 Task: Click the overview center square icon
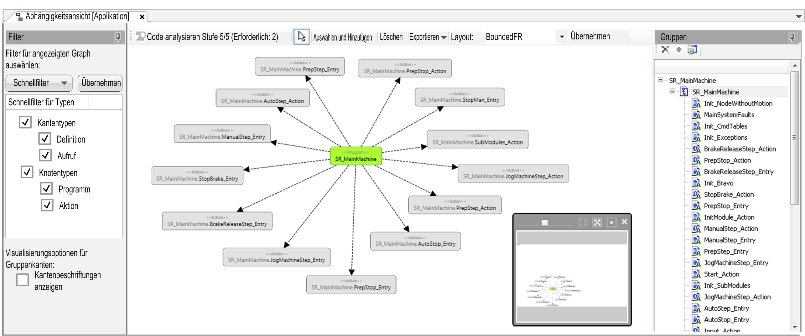click(611, 222)
